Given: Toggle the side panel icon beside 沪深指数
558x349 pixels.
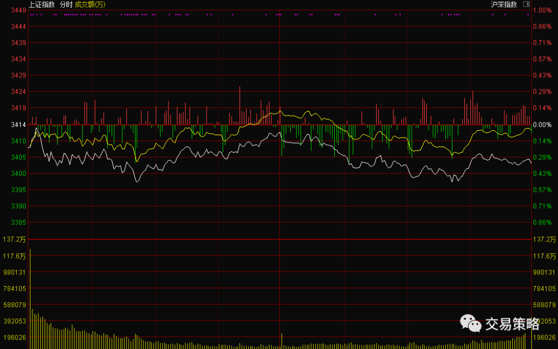Looking at the screenshot, I should tap(526, 4).
